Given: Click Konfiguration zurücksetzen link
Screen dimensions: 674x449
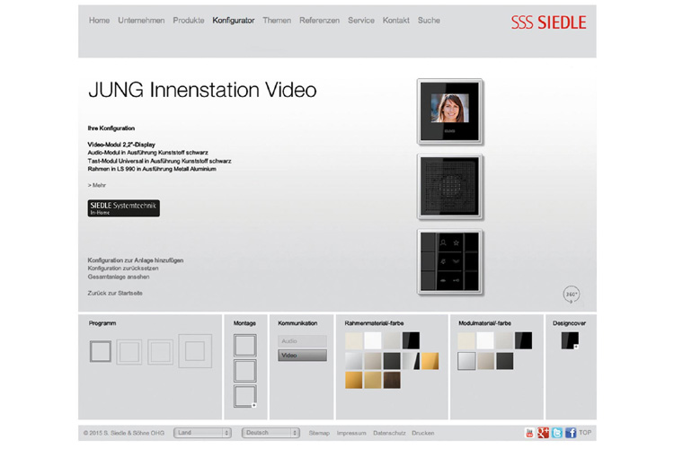Looking at the screenshot, I should tap(123, 269).
